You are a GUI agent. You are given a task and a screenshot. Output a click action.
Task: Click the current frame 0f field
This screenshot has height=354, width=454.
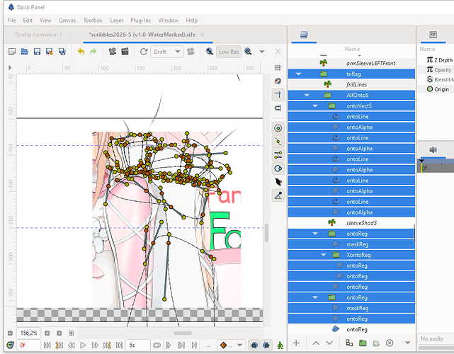coord(28,345)
